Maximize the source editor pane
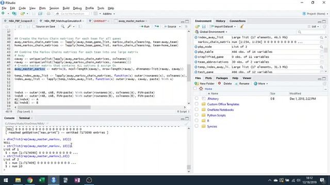This screenshot has width=330, height=185. click(x=187, y=22)
